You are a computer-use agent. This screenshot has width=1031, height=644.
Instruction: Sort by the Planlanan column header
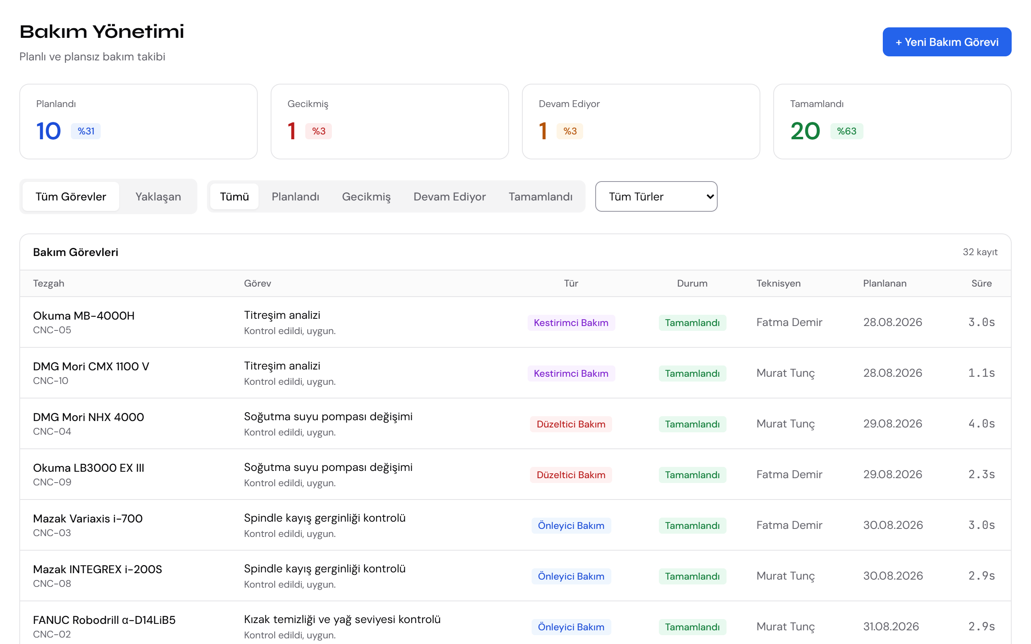884,283
